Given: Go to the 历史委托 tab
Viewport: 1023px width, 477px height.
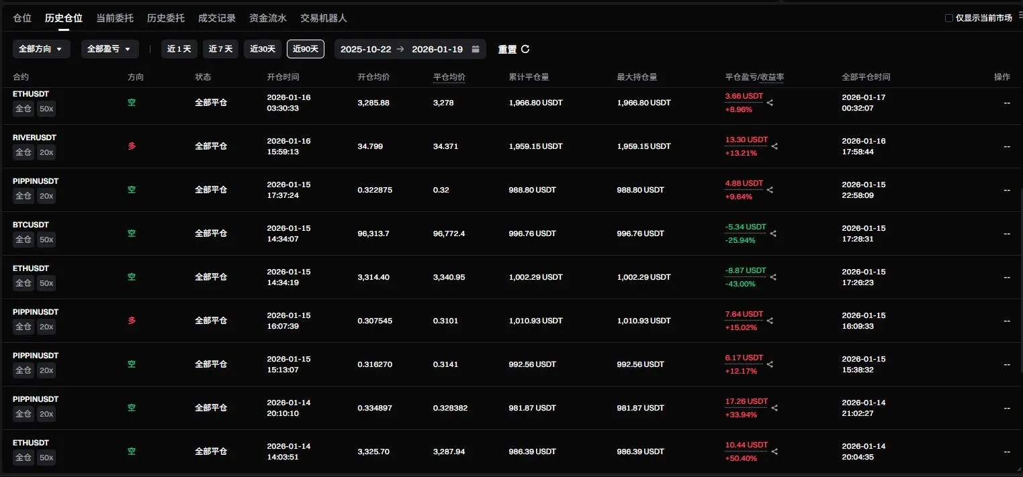Looking at the screenshot, I should [166, 18].
